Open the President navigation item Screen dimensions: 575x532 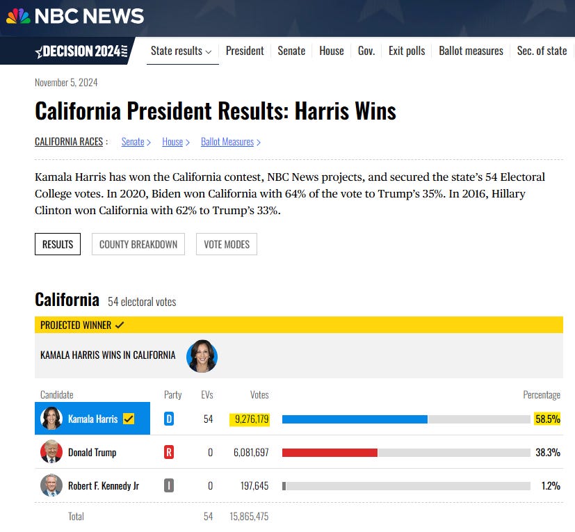click(x=245, y=51)
